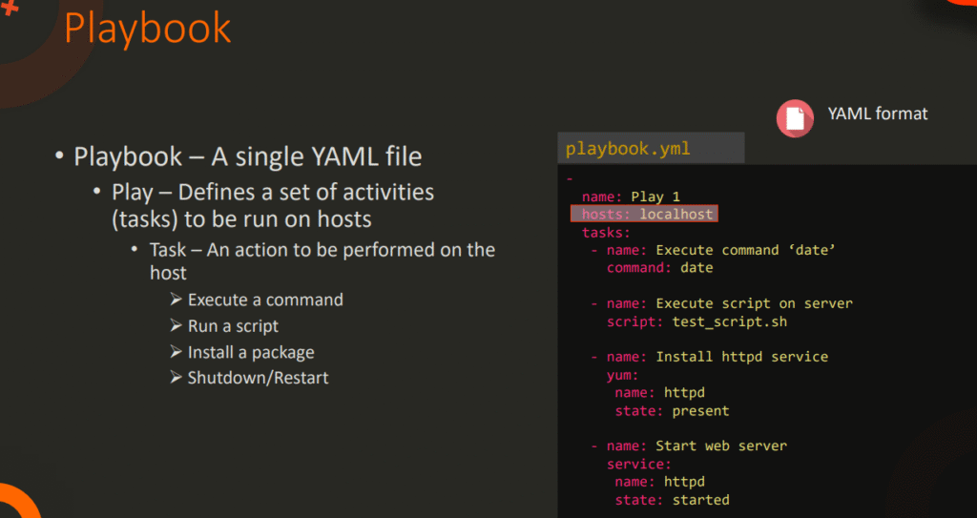977x518 pixels.
Task: Click the 'yum:' module line
Action: (622, 375)
